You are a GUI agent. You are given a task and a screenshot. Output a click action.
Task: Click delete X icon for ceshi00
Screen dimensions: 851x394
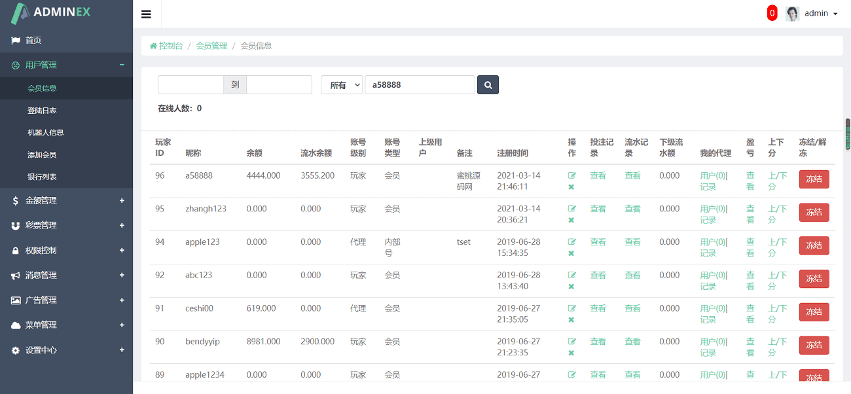point(571,319)
